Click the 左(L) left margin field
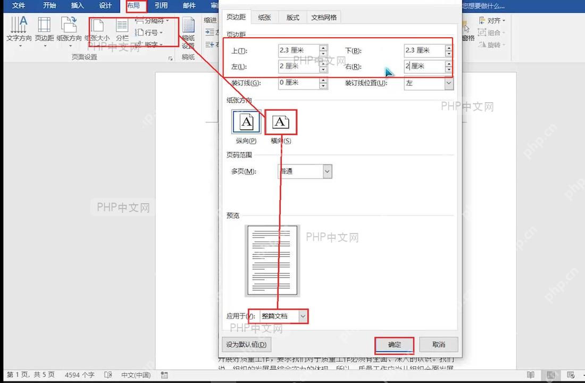 click(x=299, y=66)
